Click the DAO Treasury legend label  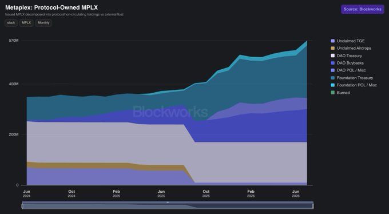point(350,56)
